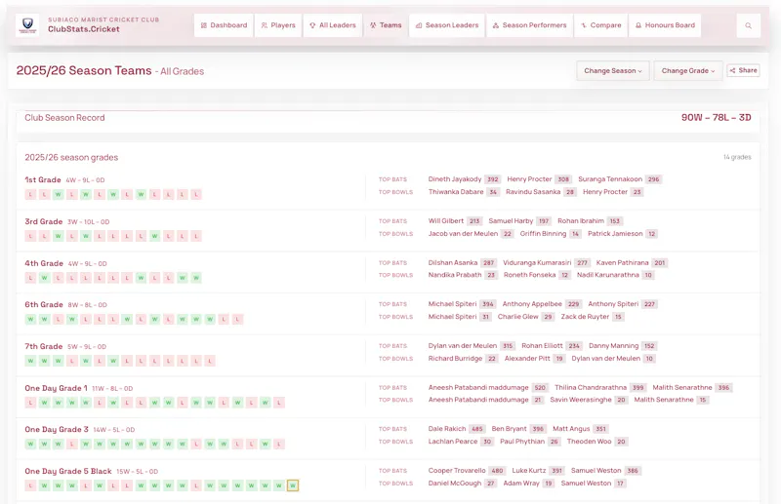This screenshot has height=504, width=781.
Task: Open the 3rd Grade team link
Action: coord(44,222)
